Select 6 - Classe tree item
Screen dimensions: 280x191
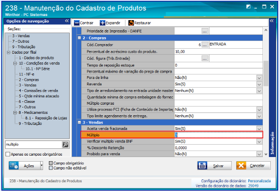[27, 101]
